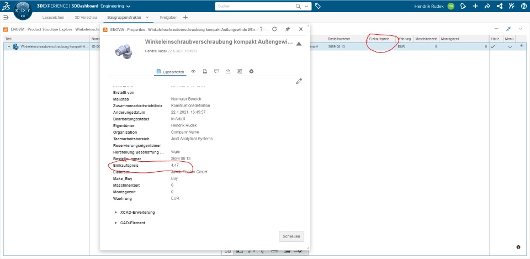Click the checkmark in the Hat z... column

[x=493, y=46]
